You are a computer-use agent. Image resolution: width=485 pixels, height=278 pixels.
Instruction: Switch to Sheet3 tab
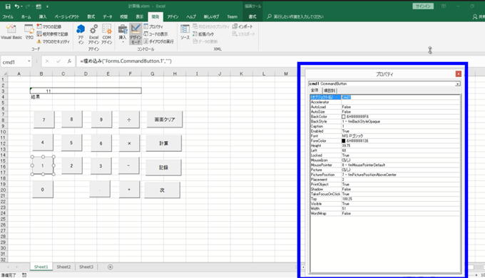coord(86,267)
